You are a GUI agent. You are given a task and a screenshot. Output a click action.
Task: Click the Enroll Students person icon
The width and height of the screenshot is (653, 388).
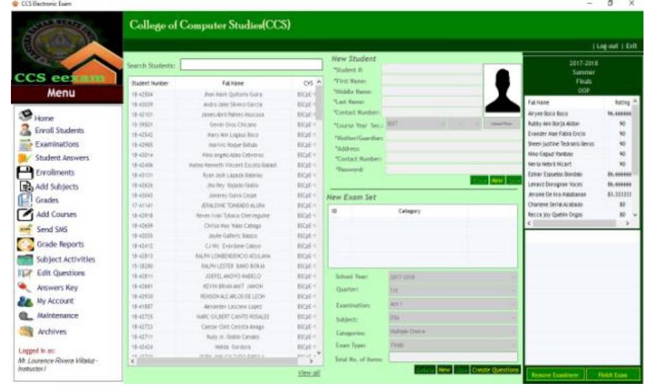click(25, 130)
